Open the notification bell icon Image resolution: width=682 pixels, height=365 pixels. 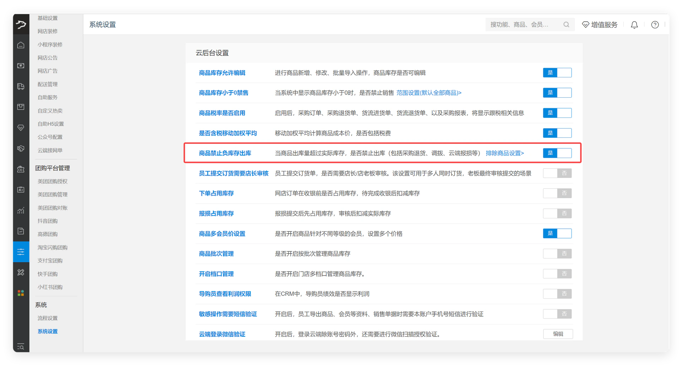(x=634, y=25)
